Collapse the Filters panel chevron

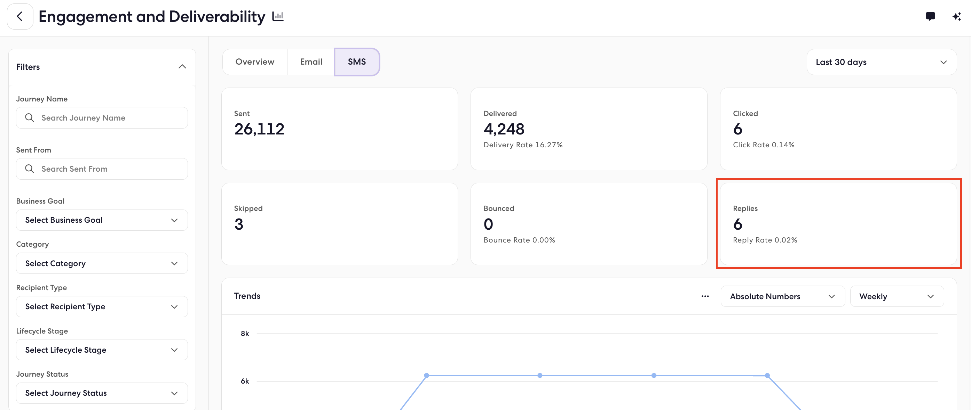point(182,67)
